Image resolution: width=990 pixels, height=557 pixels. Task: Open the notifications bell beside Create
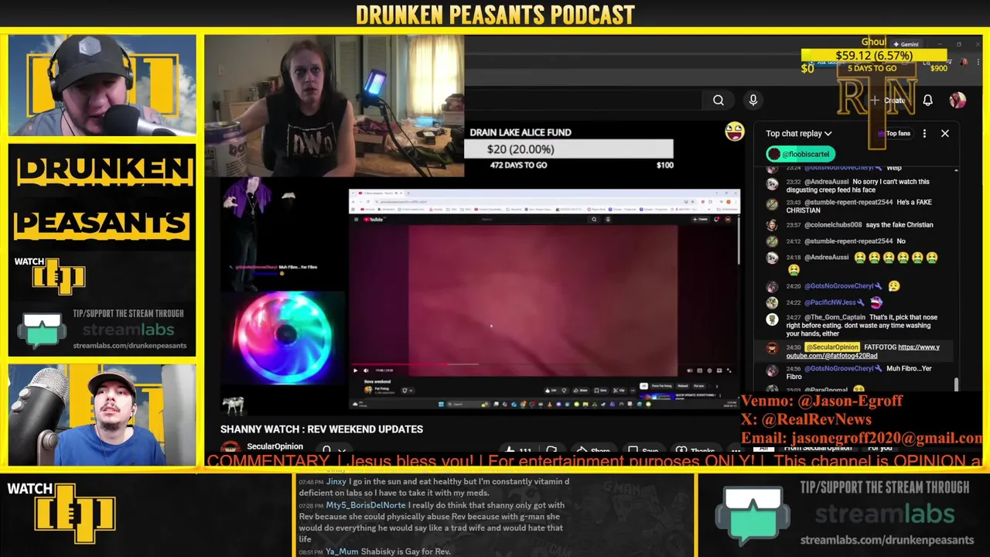(x=927, y=100)
